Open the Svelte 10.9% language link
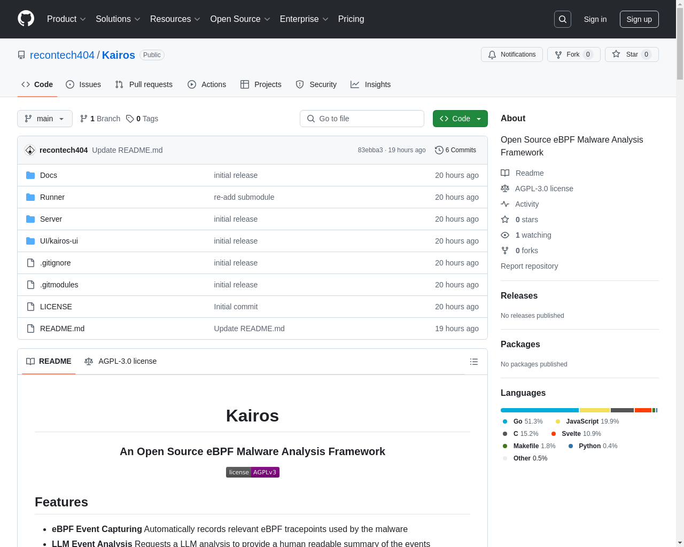The width and height of the screenshot is (684, 547). click(x=576, y=434)
